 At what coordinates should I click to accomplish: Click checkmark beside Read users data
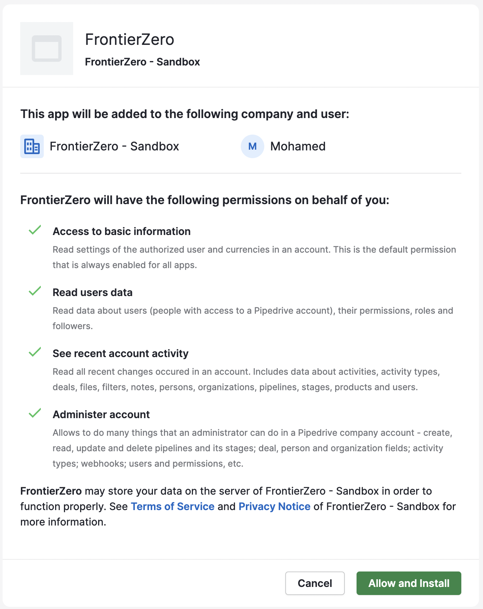click(35, 291)
